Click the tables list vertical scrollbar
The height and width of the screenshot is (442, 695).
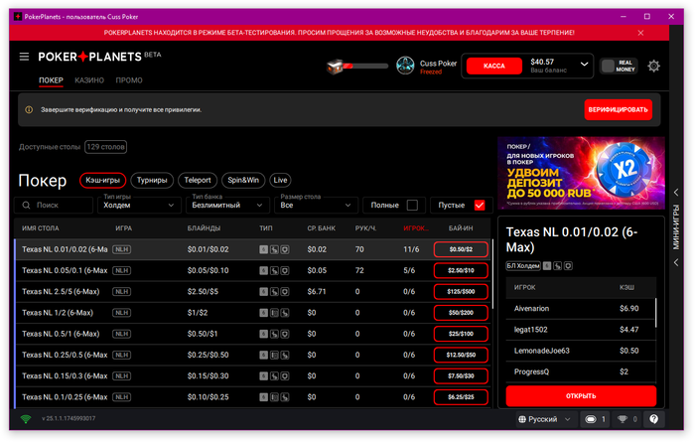492,275
